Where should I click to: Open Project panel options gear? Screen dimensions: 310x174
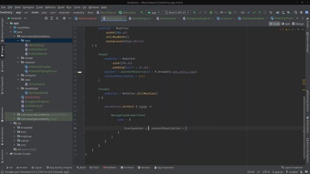coord(64,18)
